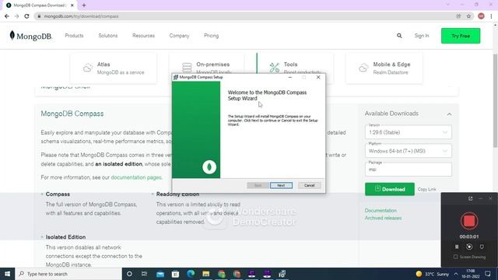Click Sign In on MongoDB header
The height and width of the screenshot is (280, 498).
coord(422,36)
